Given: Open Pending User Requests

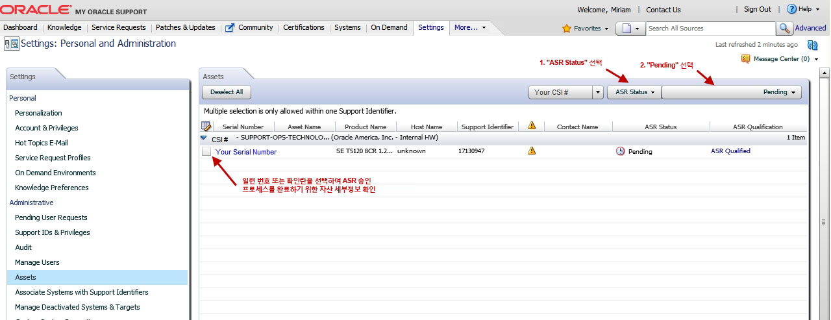Looking at the screenshot, I should (51, 217).
